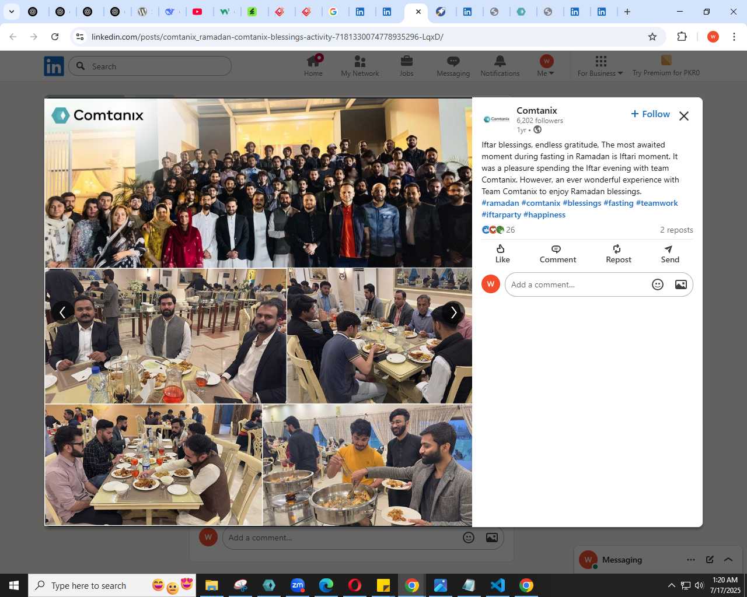Screen dimensions: 747x597
Task: Open Opera browser from taskbar
Action: pyautogui.click(x=355, y=585)
